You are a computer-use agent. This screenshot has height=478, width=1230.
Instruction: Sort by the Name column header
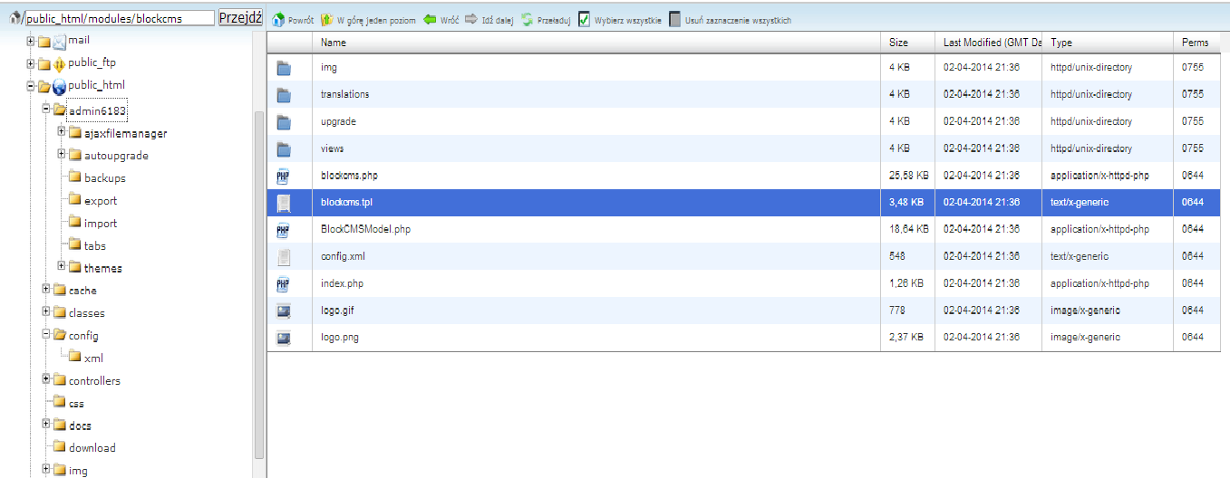pyautogui.click(x=596, y=43)
